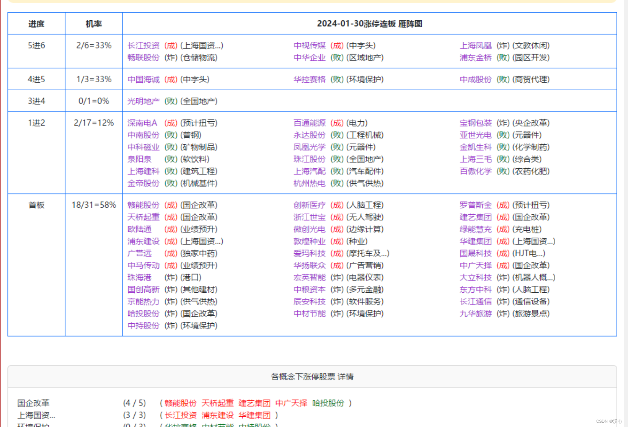Open the 中马传动 stock link
628x427 pixels.
pos(143,266)
